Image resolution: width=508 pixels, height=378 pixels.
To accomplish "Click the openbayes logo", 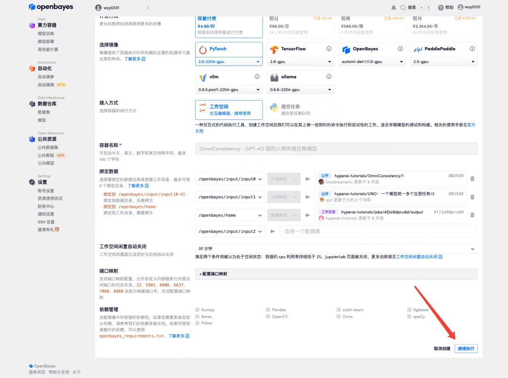I will point(48,7).
